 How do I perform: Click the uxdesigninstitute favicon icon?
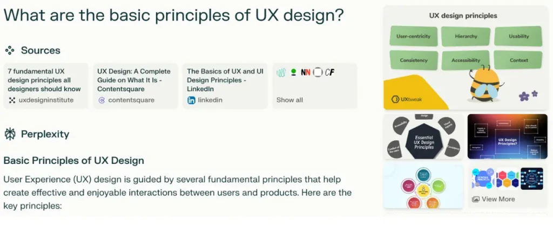tap(12, 100)
